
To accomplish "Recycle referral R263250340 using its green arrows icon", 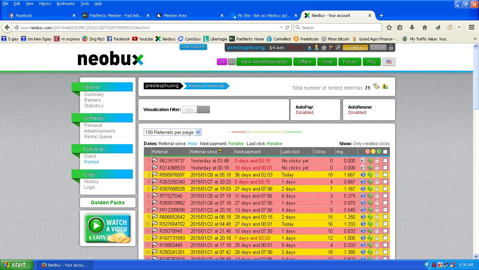I will [370, 182].
